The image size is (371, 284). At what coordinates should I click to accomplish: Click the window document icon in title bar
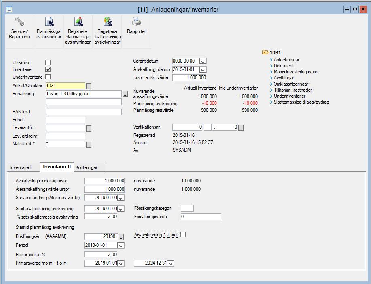[9, 9]
